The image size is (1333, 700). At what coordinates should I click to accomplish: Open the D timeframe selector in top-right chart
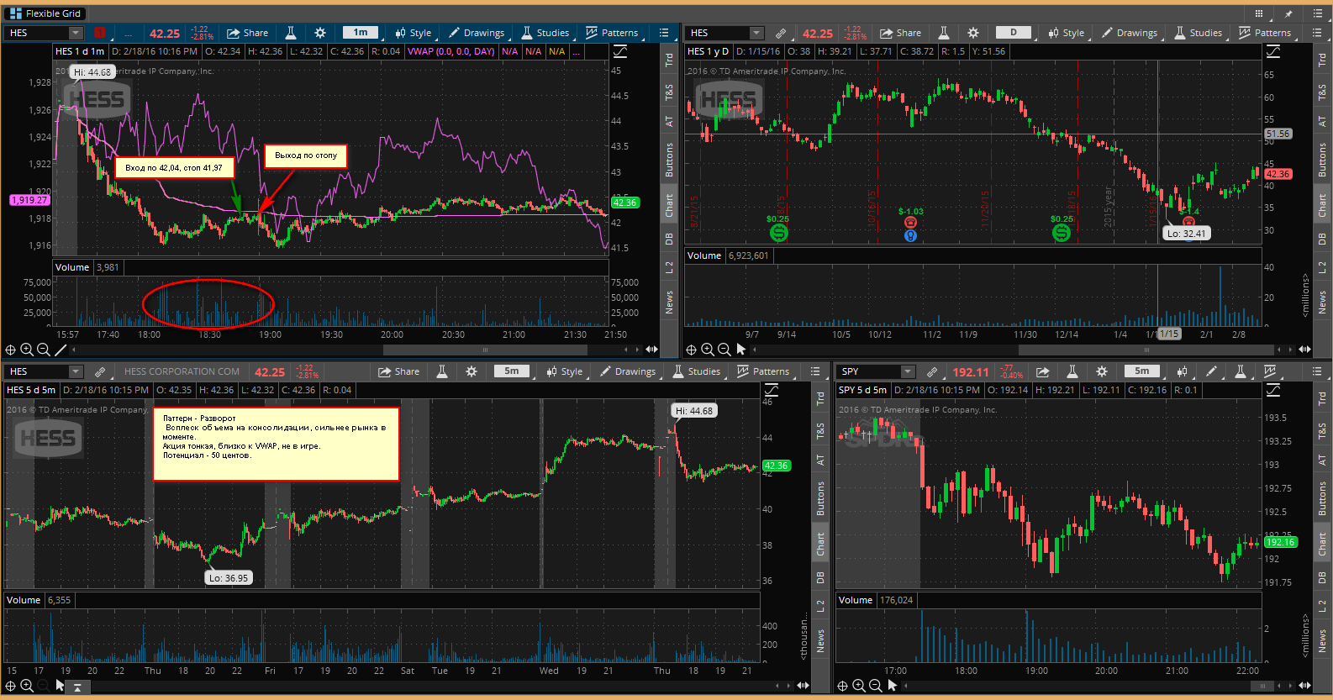(1014, 33)
